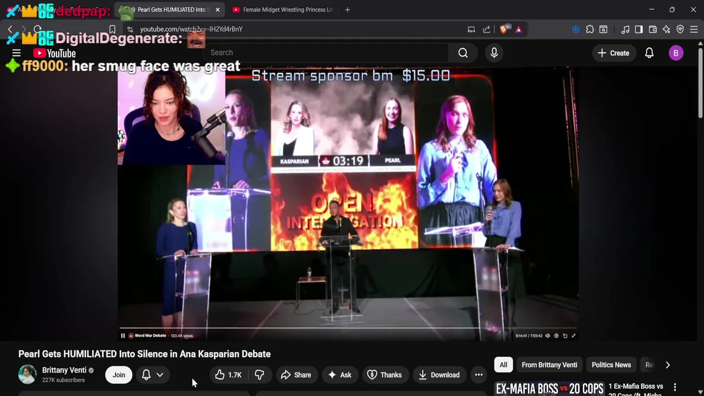The height and width of the screenshot is (396, 704).
Task: Go to YouTube home via the logo
Action: pyautogui.click(x=54, y=53)
